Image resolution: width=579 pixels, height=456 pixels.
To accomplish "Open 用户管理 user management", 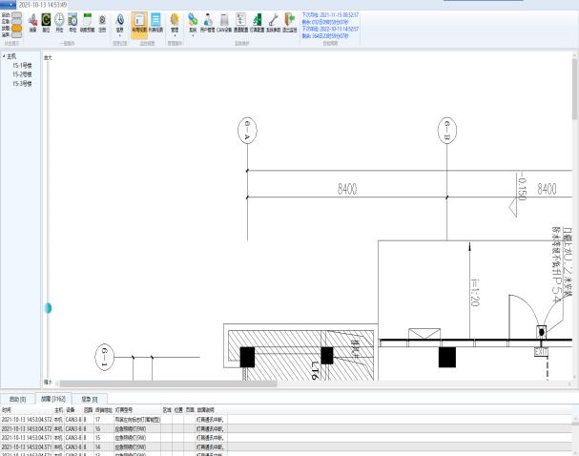I will click(x=208, y=21).
